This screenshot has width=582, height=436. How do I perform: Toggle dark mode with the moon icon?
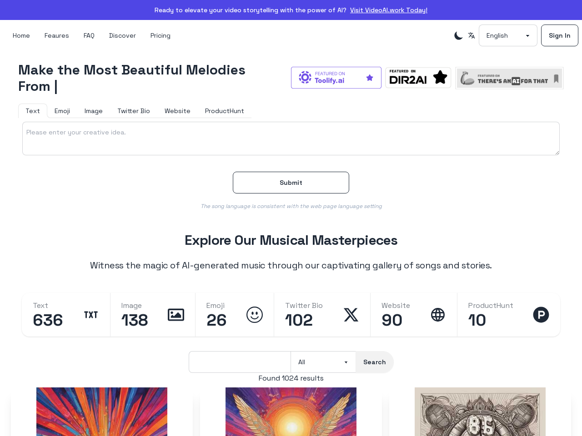point(458,35)
